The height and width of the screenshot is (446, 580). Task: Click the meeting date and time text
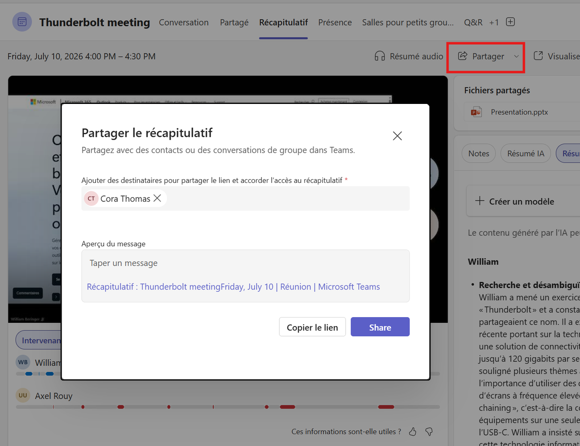[82, 56]
